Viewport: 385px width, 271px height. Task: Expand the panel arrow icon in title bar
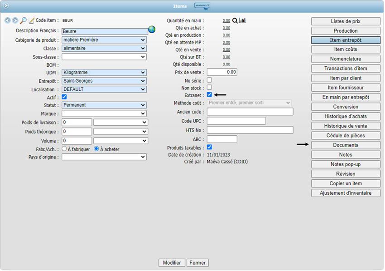(6, 6)
